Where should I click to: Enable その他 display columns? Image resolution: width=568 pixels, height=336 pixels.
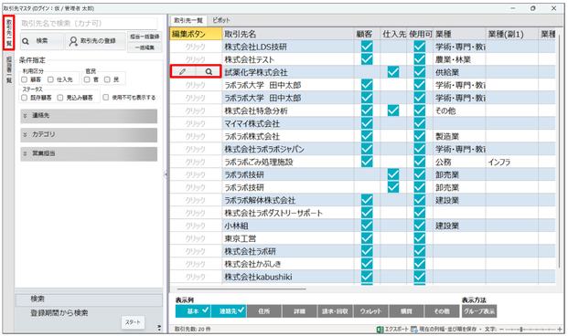442,311
